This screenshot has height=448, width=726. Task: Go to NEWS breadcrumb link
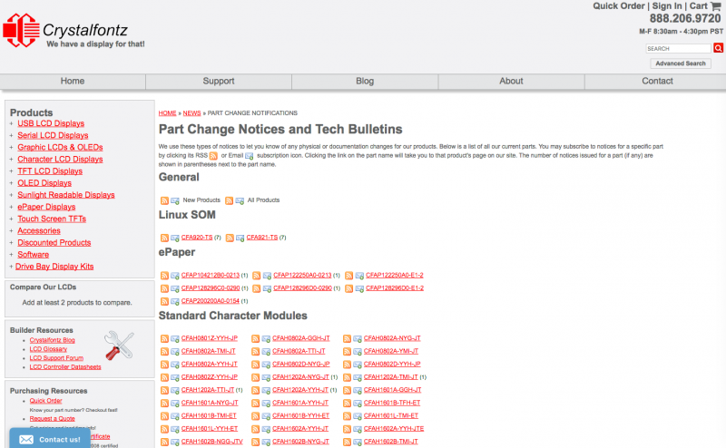[x=191, y=113]
